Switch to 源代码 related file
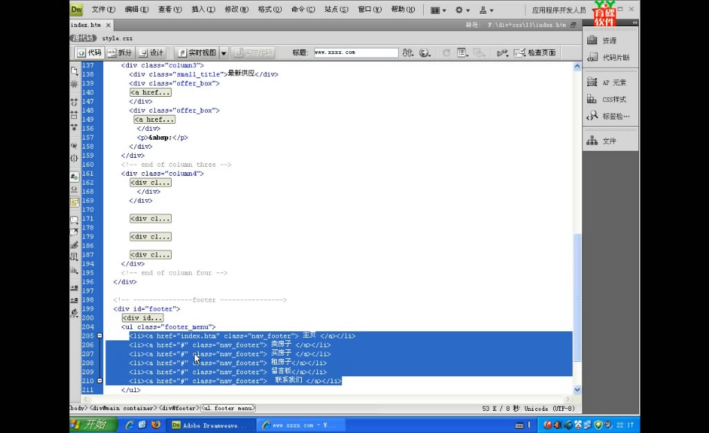This screenshot has width=709, height=433. tap(83, 38)
